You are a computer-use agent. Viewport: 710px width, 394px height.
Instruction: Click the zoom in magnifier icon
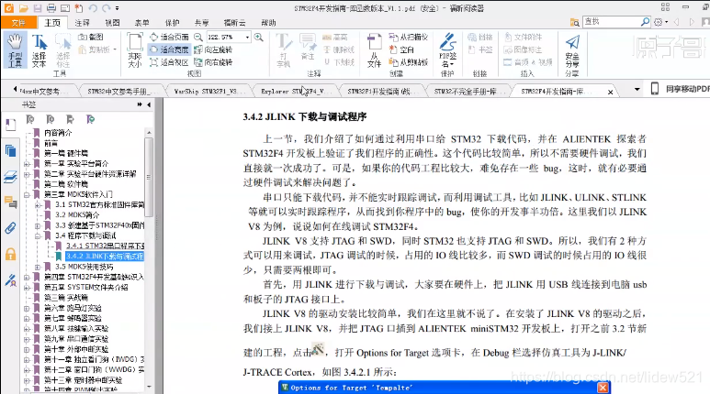(x=258, y=37)
